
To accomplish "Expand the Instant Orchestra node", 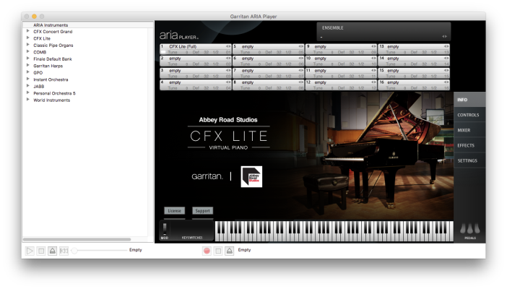I will click(x=28, y=79).
